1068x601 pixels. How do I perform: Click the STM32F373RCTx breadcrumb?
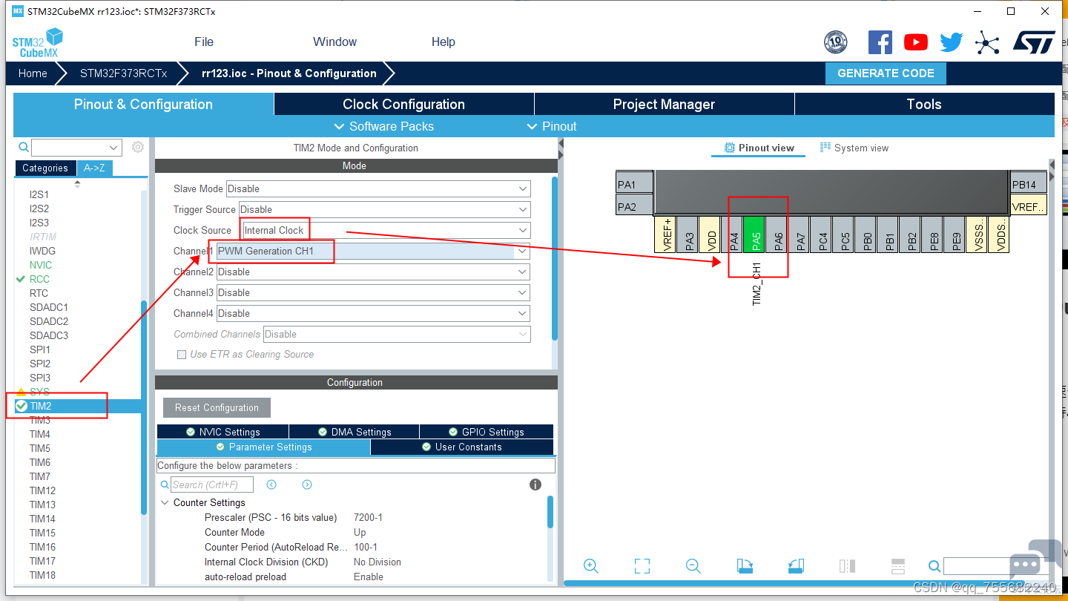coord(124,73)
